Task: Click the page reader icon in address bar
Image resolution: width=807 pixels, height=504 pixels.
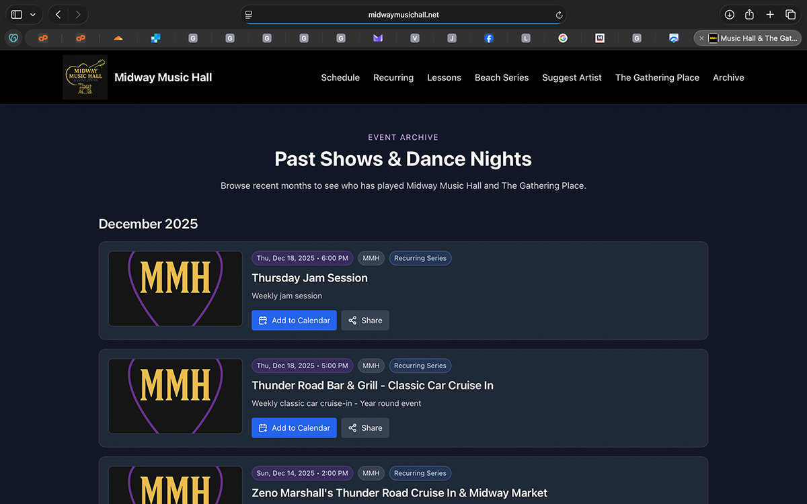Action: [249, 14]
